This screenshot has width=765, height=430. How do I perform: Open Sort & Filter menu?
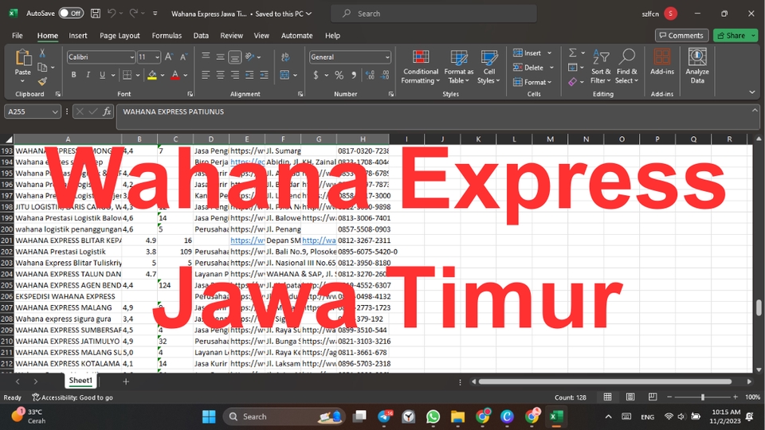tap(601, 67)
